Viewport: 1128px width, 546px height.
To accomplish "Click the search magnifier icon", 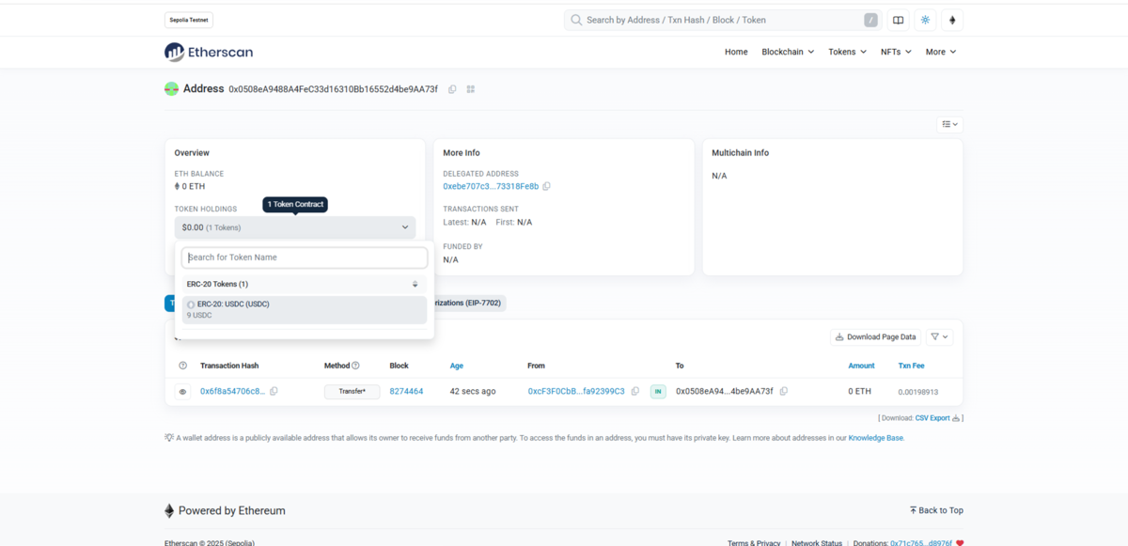I will 575,20.
